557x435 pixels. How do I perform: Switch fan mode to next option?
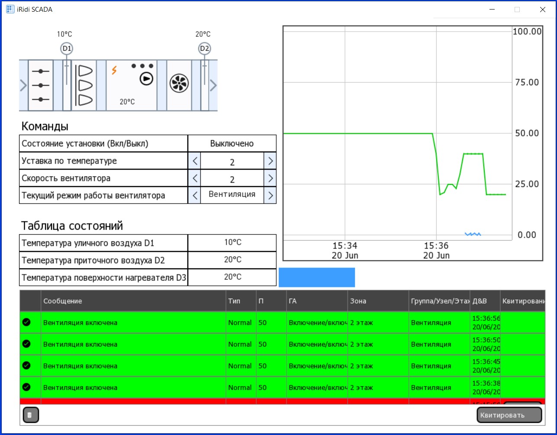tap(270, 196)
